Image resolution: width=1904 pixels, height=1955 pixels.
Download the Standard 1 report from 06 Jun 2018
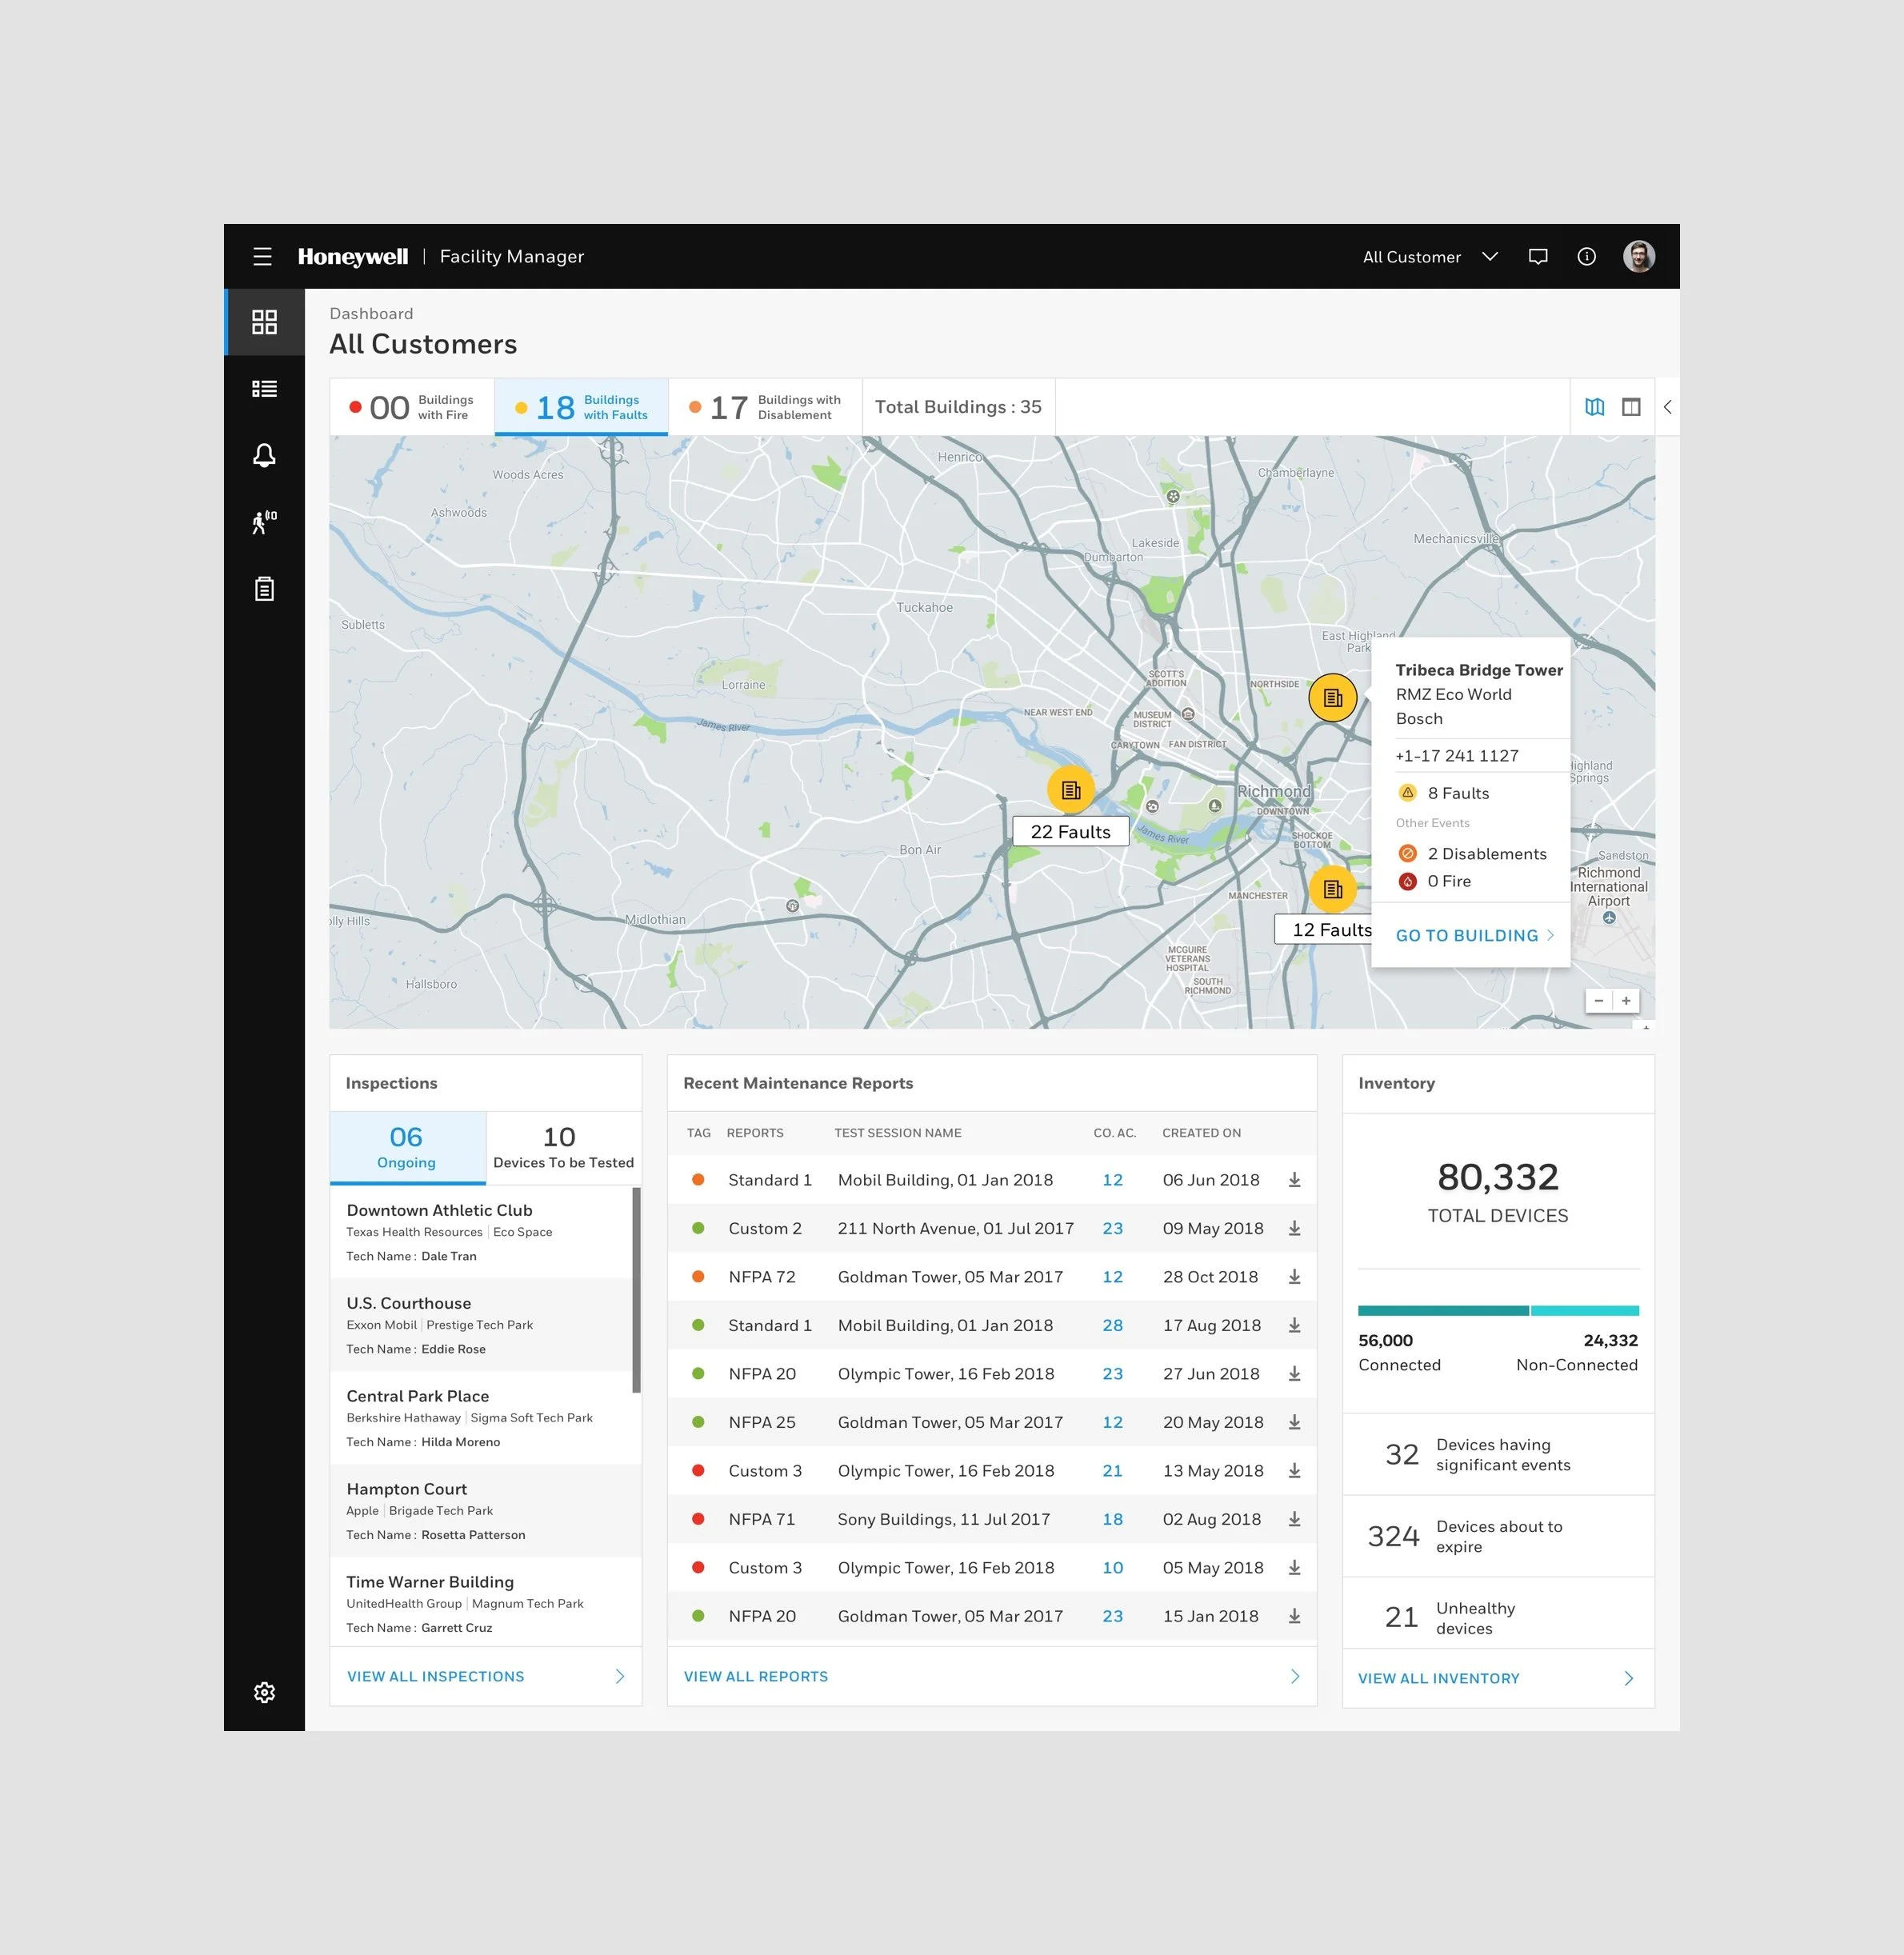tap(1294, 1180)
